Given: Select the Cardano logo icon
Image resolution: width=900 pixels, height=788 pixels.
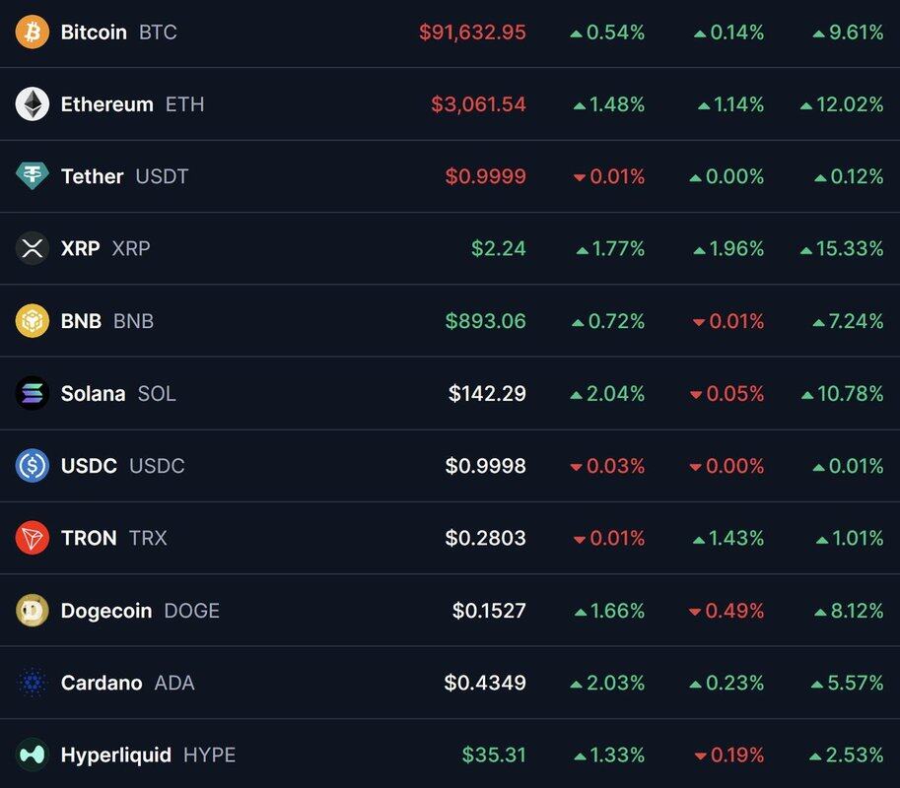Looking at the screenshot, I should (x=33, y=683).
